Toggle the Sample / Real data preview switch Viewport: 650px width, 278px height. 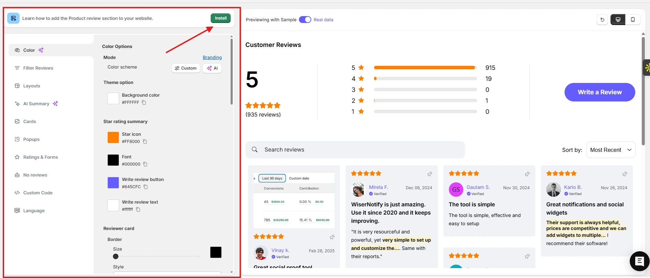pyautogui.click(x=305, y=20)
